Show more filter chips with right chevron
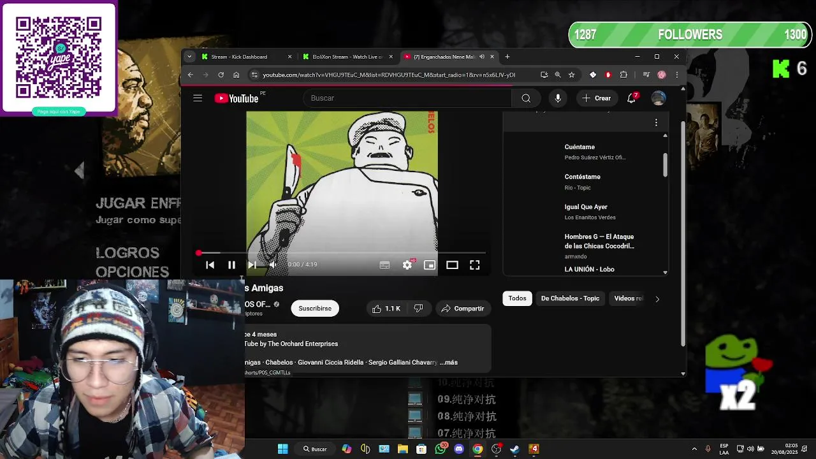This screenshot has height=459, width=816. pos(657,299)
